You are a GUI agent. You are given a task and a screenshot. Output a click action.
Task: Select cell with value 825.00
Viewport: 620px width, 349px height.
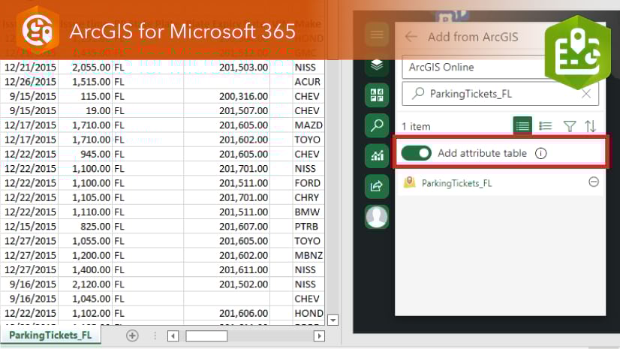(x=86, y=227)
